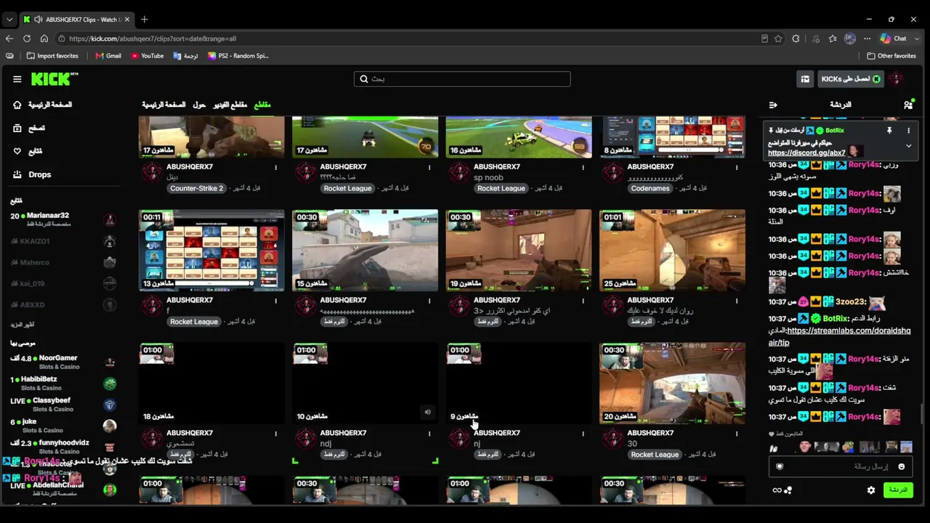Open more options for the 'ndj' clip
The height and width of the screenshot is (523, 930).
(429, 433)
